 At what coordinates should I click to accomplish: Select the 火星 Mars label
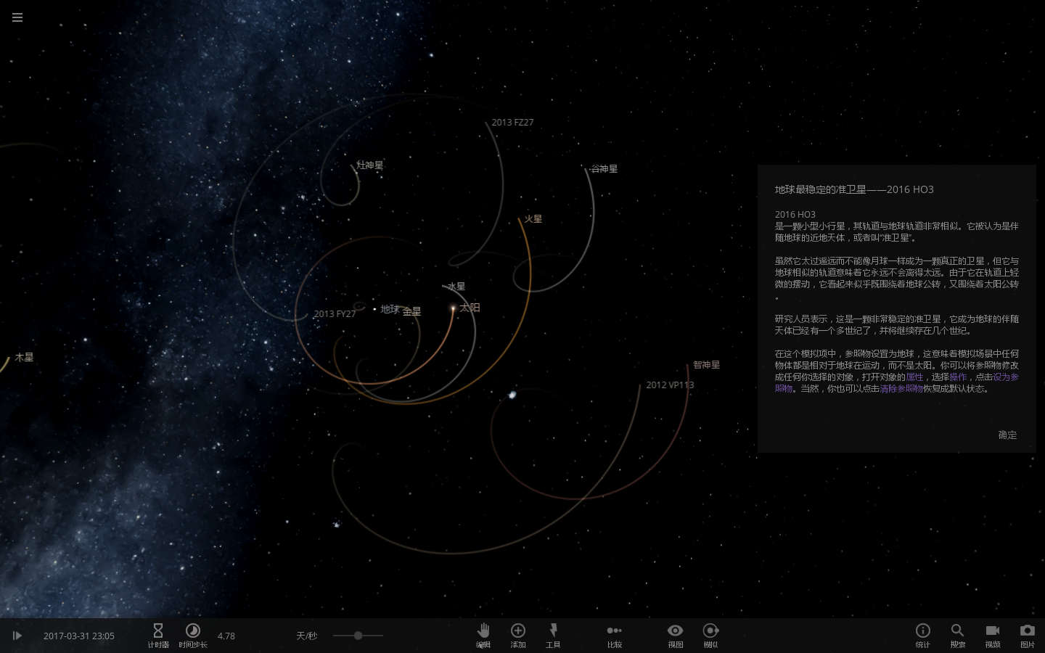[533, 219]
